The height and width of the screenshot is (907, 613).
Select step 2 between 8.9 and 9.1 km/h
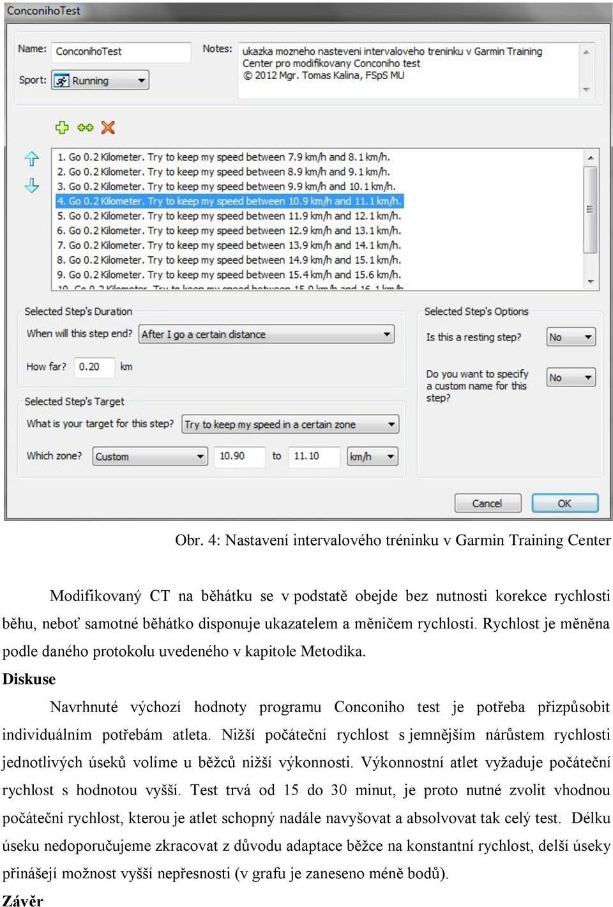tap(223, 172)
